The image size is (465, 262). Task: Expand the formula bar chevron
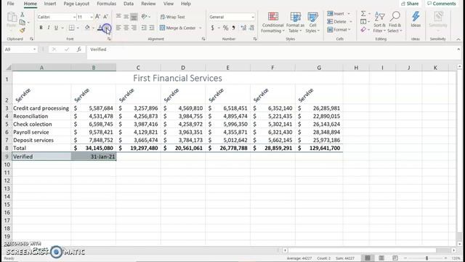(x=458, y=49)
